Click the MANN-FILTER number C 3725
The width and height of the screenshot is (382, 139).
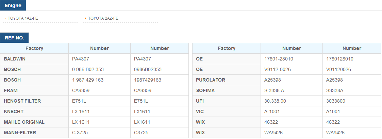pos(80,133)
